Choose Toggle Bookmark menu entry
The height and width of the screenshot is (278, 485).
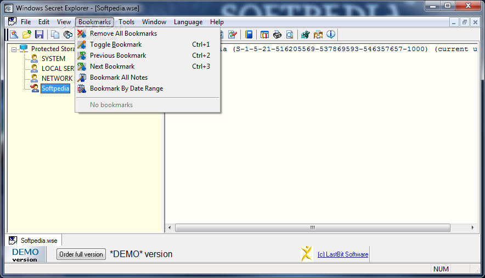click(148, 45)
